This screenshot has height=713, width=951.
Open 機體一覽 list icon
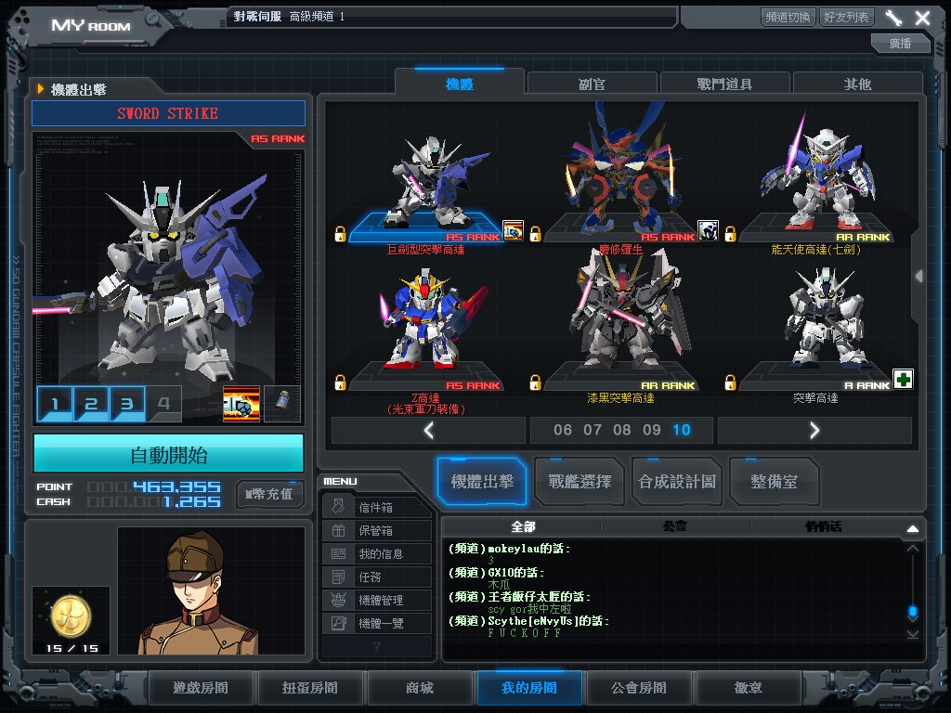(338, 623)
